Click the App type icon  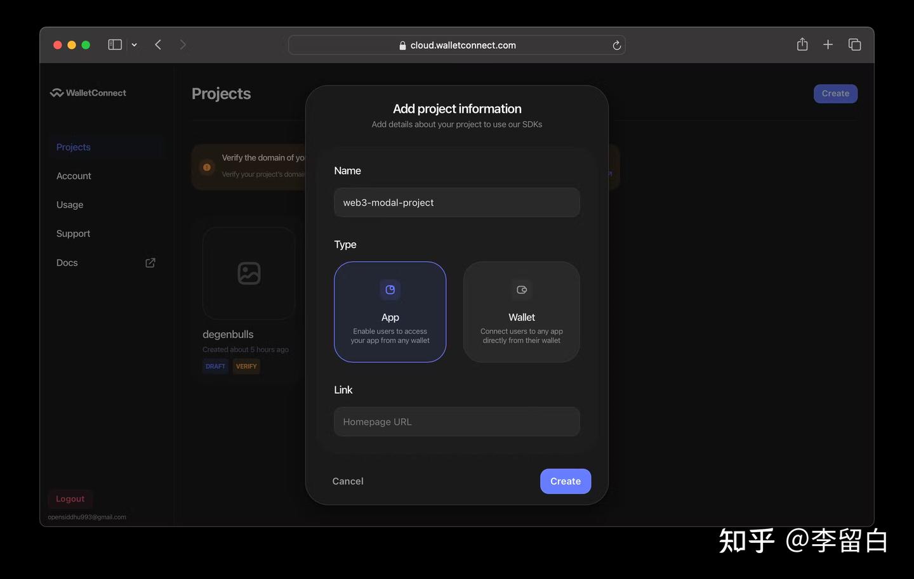390,290
